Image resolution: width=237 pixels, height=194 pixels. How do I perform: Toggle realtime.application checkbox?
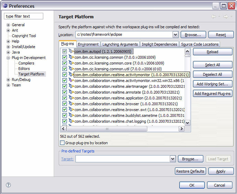[65, 98]
